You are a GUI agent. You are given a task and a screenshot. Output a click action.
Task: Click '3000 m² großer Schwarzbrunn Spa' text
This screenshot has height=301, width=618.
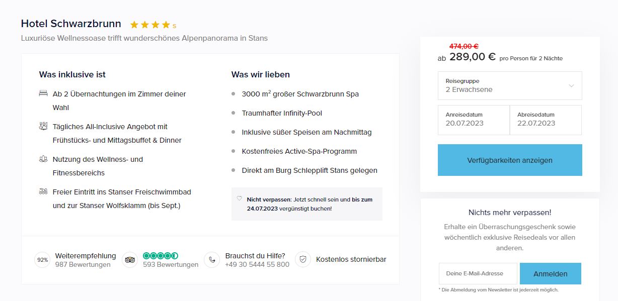coord(300,94)
